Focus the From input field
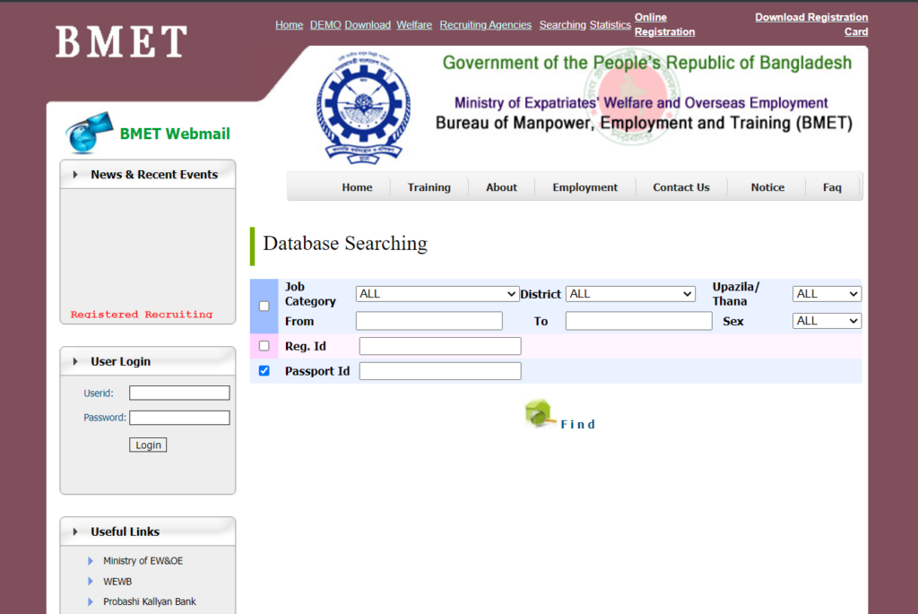The image size is (918, 614). pos(429,321)
